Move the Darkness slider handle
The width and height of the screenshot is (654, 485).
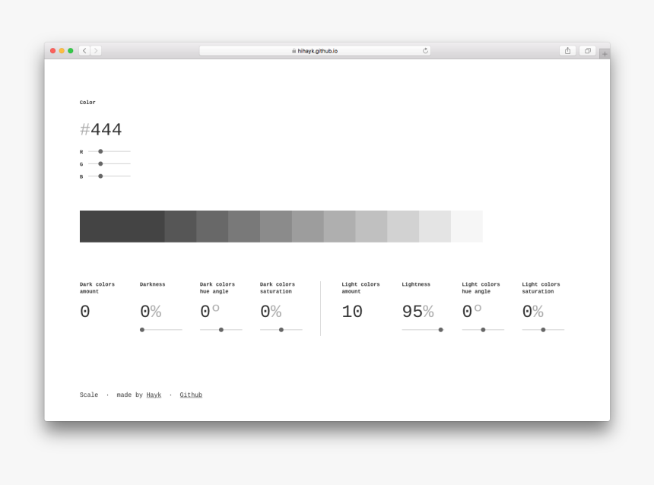click(142, 330)
